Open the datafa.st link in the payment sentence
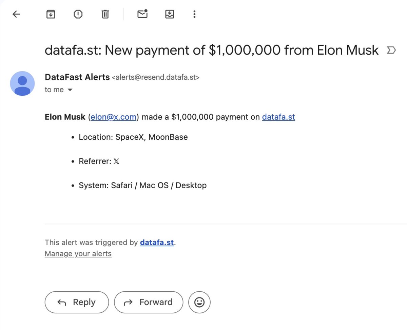 pos(278,117)
